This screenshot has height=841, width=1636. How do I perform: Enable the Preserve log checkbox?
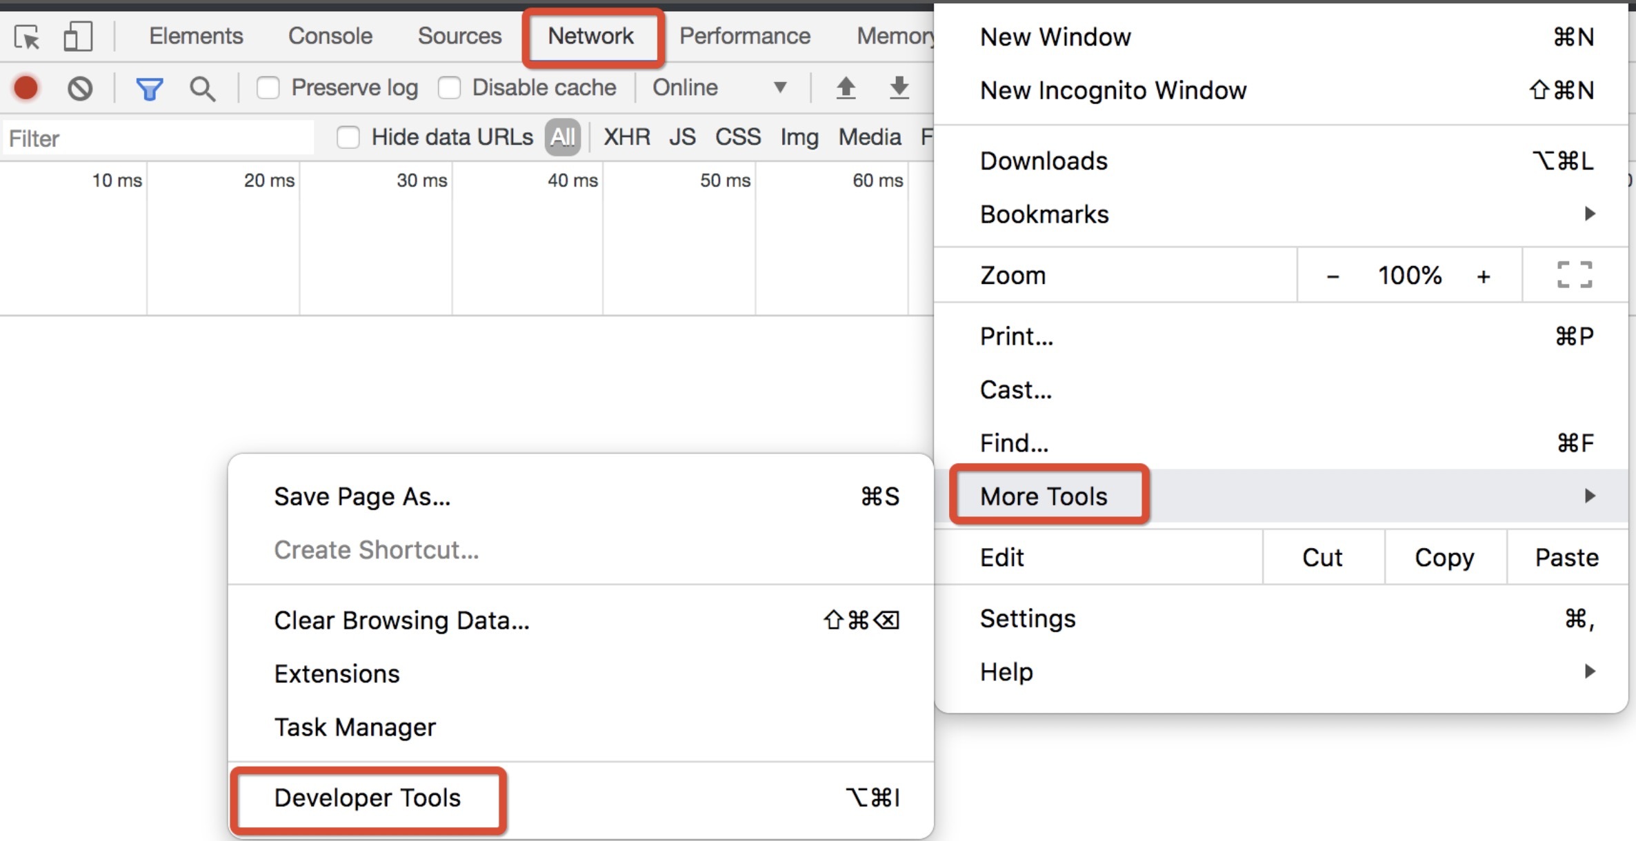click(268, 88)
